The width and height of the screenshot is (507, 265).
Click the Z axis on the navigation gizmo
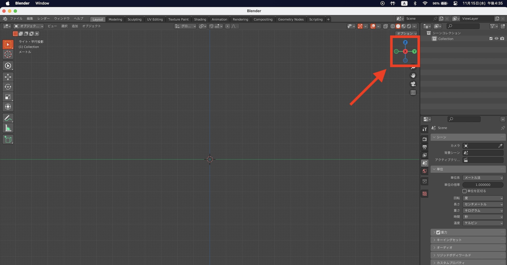coord(406,43)
